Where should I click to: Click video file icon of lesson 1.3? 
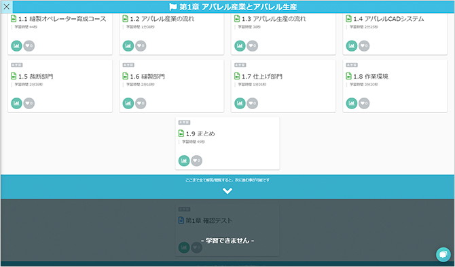237,18
